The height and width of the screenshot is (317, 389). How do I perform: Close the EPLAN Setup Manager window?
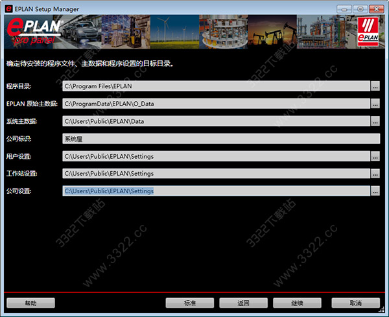tap(376, 9)
